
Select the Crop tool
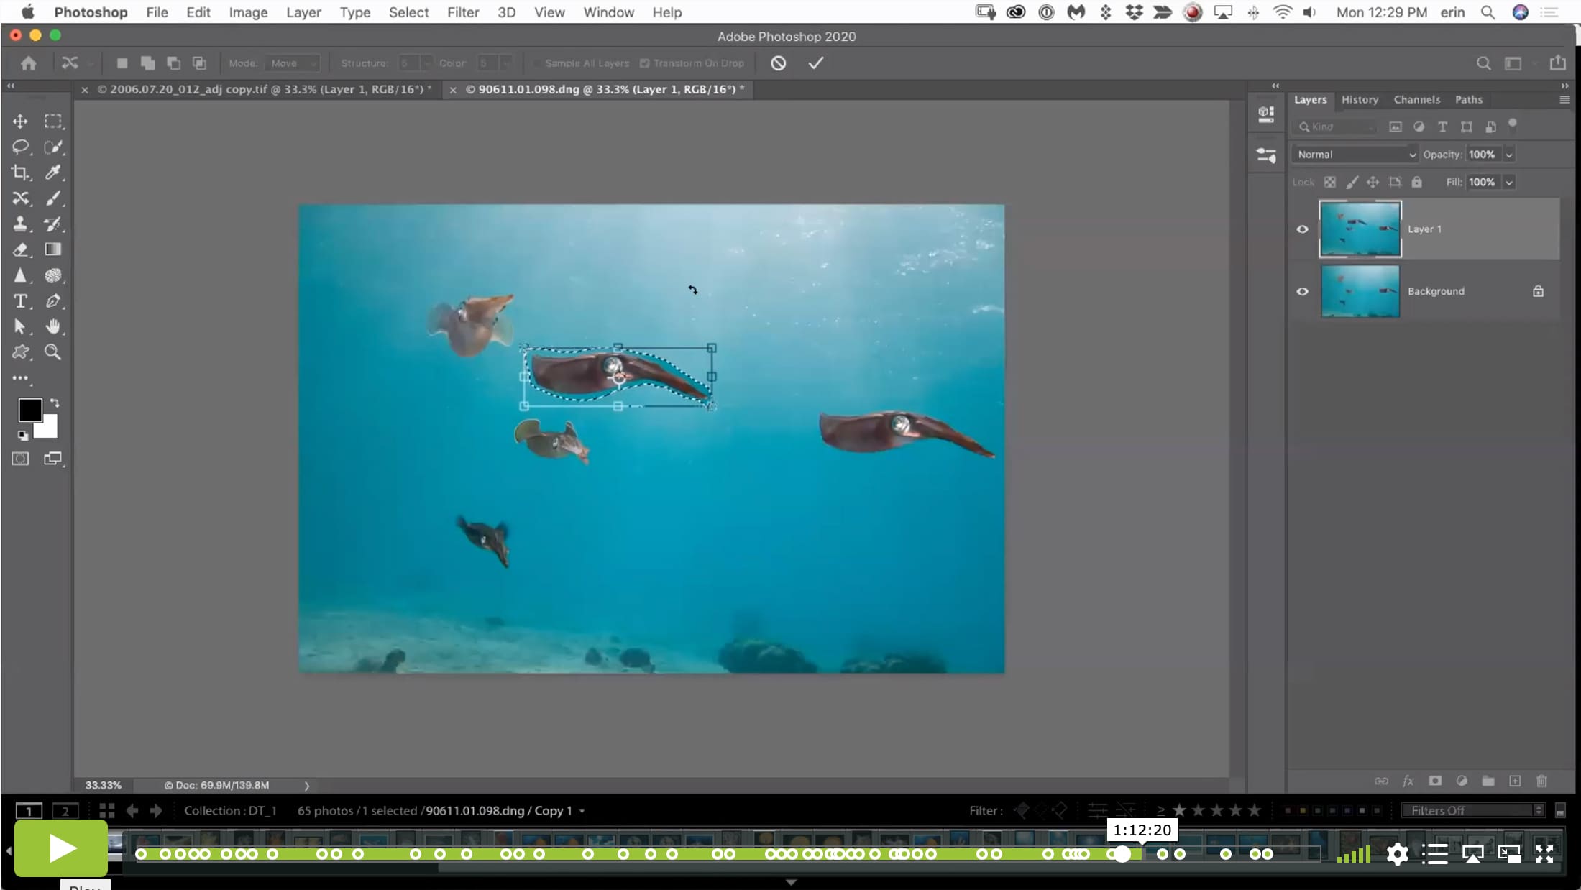20,173
